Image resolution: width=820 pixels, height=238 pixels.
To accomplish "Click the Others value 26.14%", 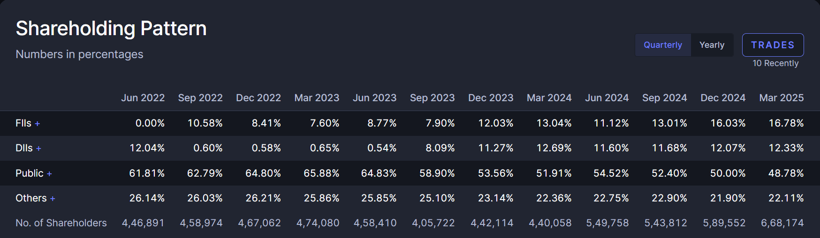I will [x=147, y=198].
